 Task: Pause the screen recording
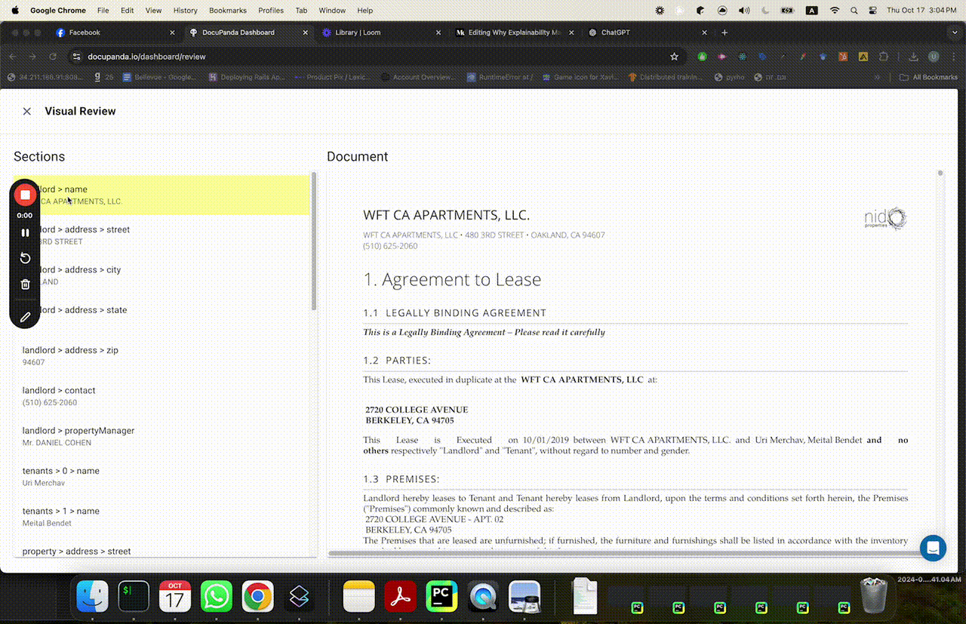[25, 233]
